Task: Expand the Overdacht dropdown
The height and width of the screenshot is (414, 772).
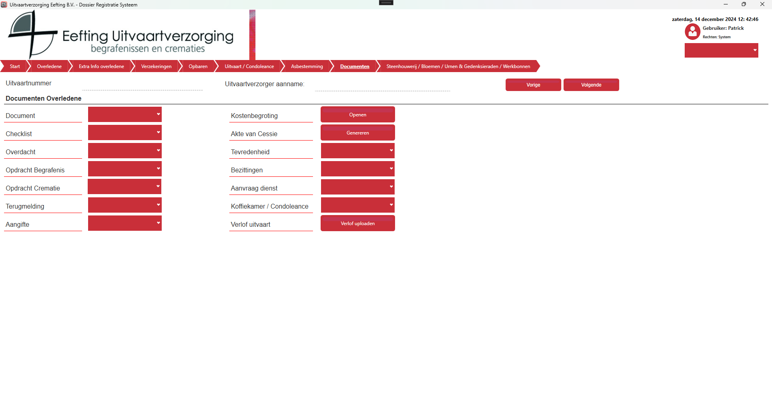Action: click(x=125, y=151)
